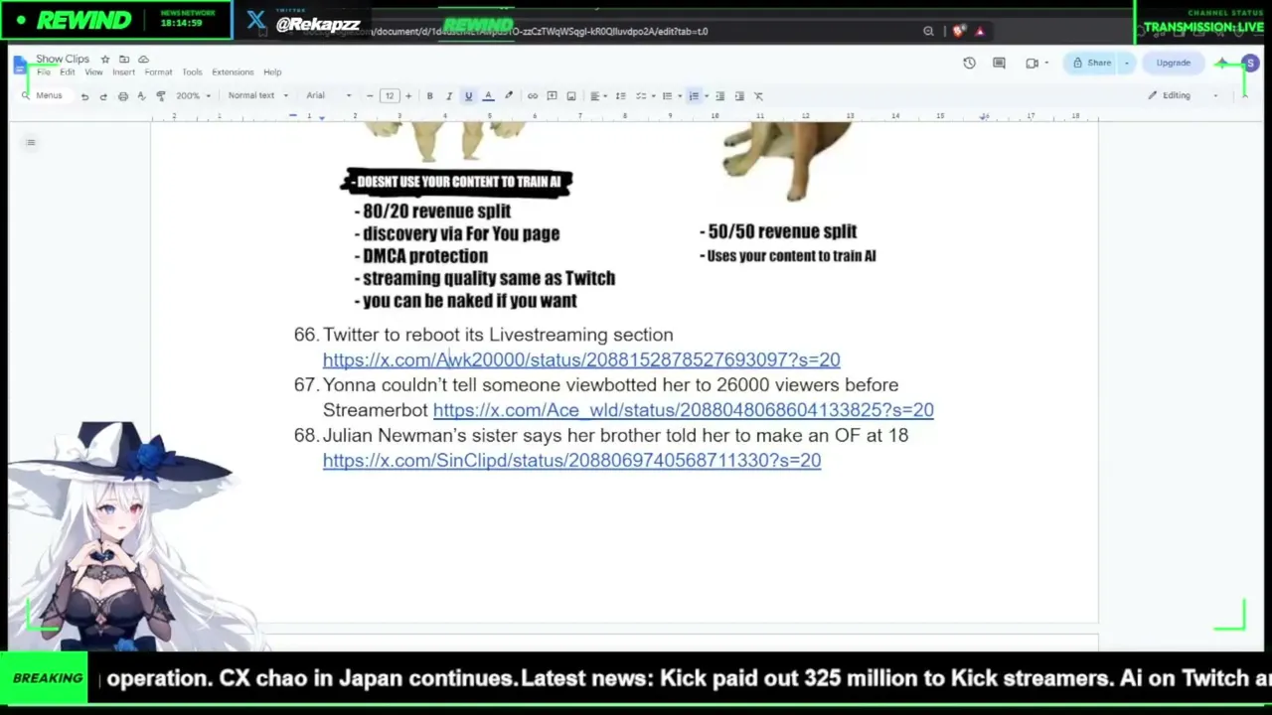Open the Google account avatar
This screenshot has height=715, width=1272.
1250,64
